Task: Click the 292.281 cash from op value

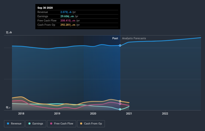Action: [x=68, y=25]
